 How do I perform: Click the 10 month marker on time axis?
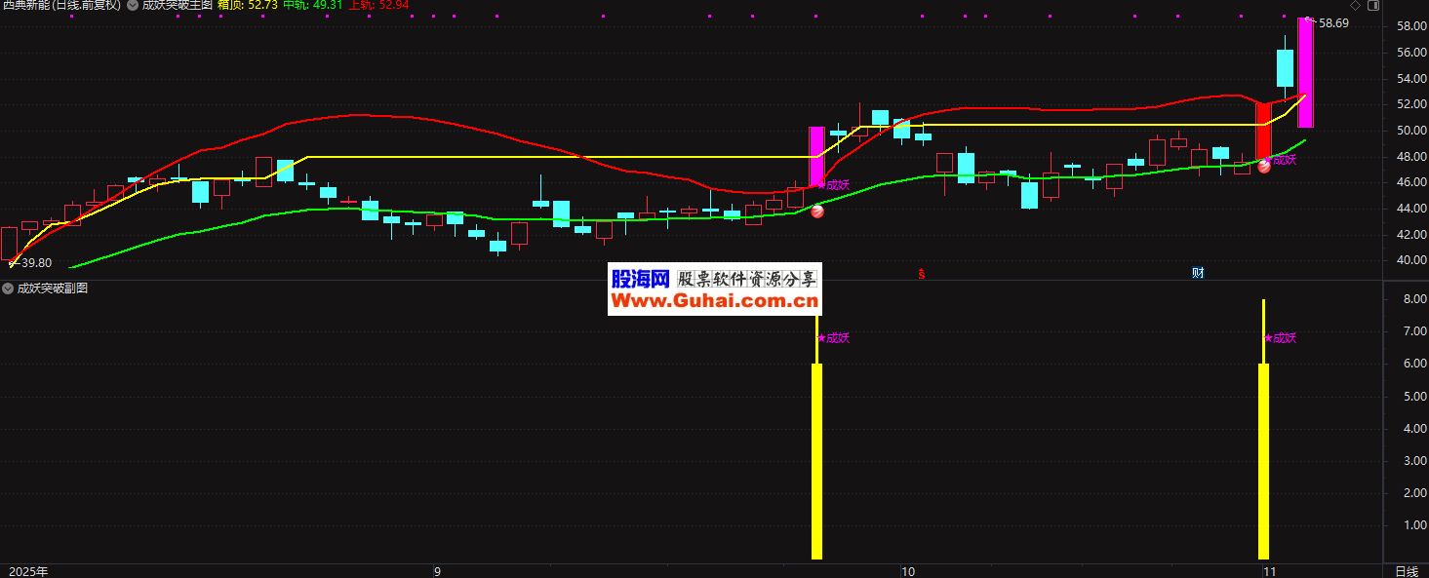tap(907, 571)
